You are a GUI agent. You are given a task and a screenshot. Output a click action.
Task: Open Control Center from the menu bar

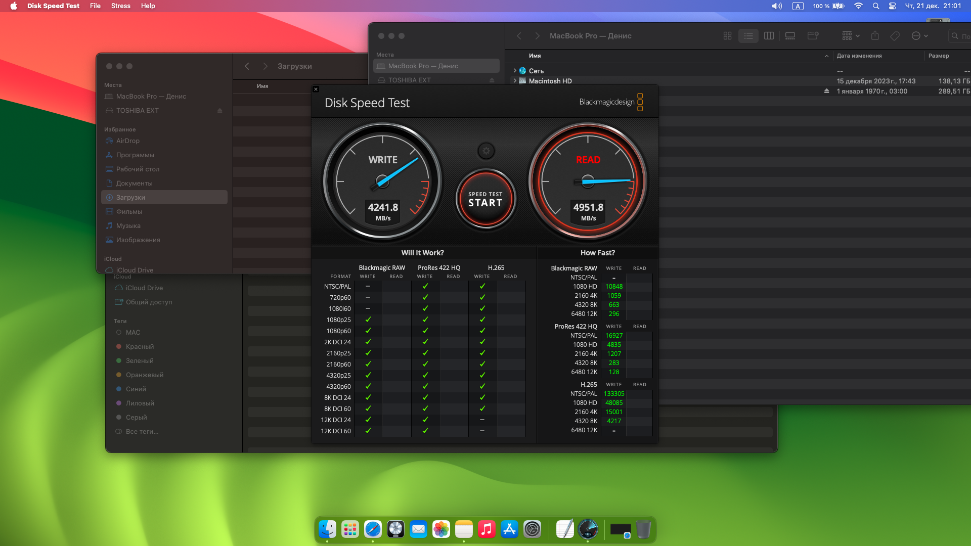tap(893, 6)
